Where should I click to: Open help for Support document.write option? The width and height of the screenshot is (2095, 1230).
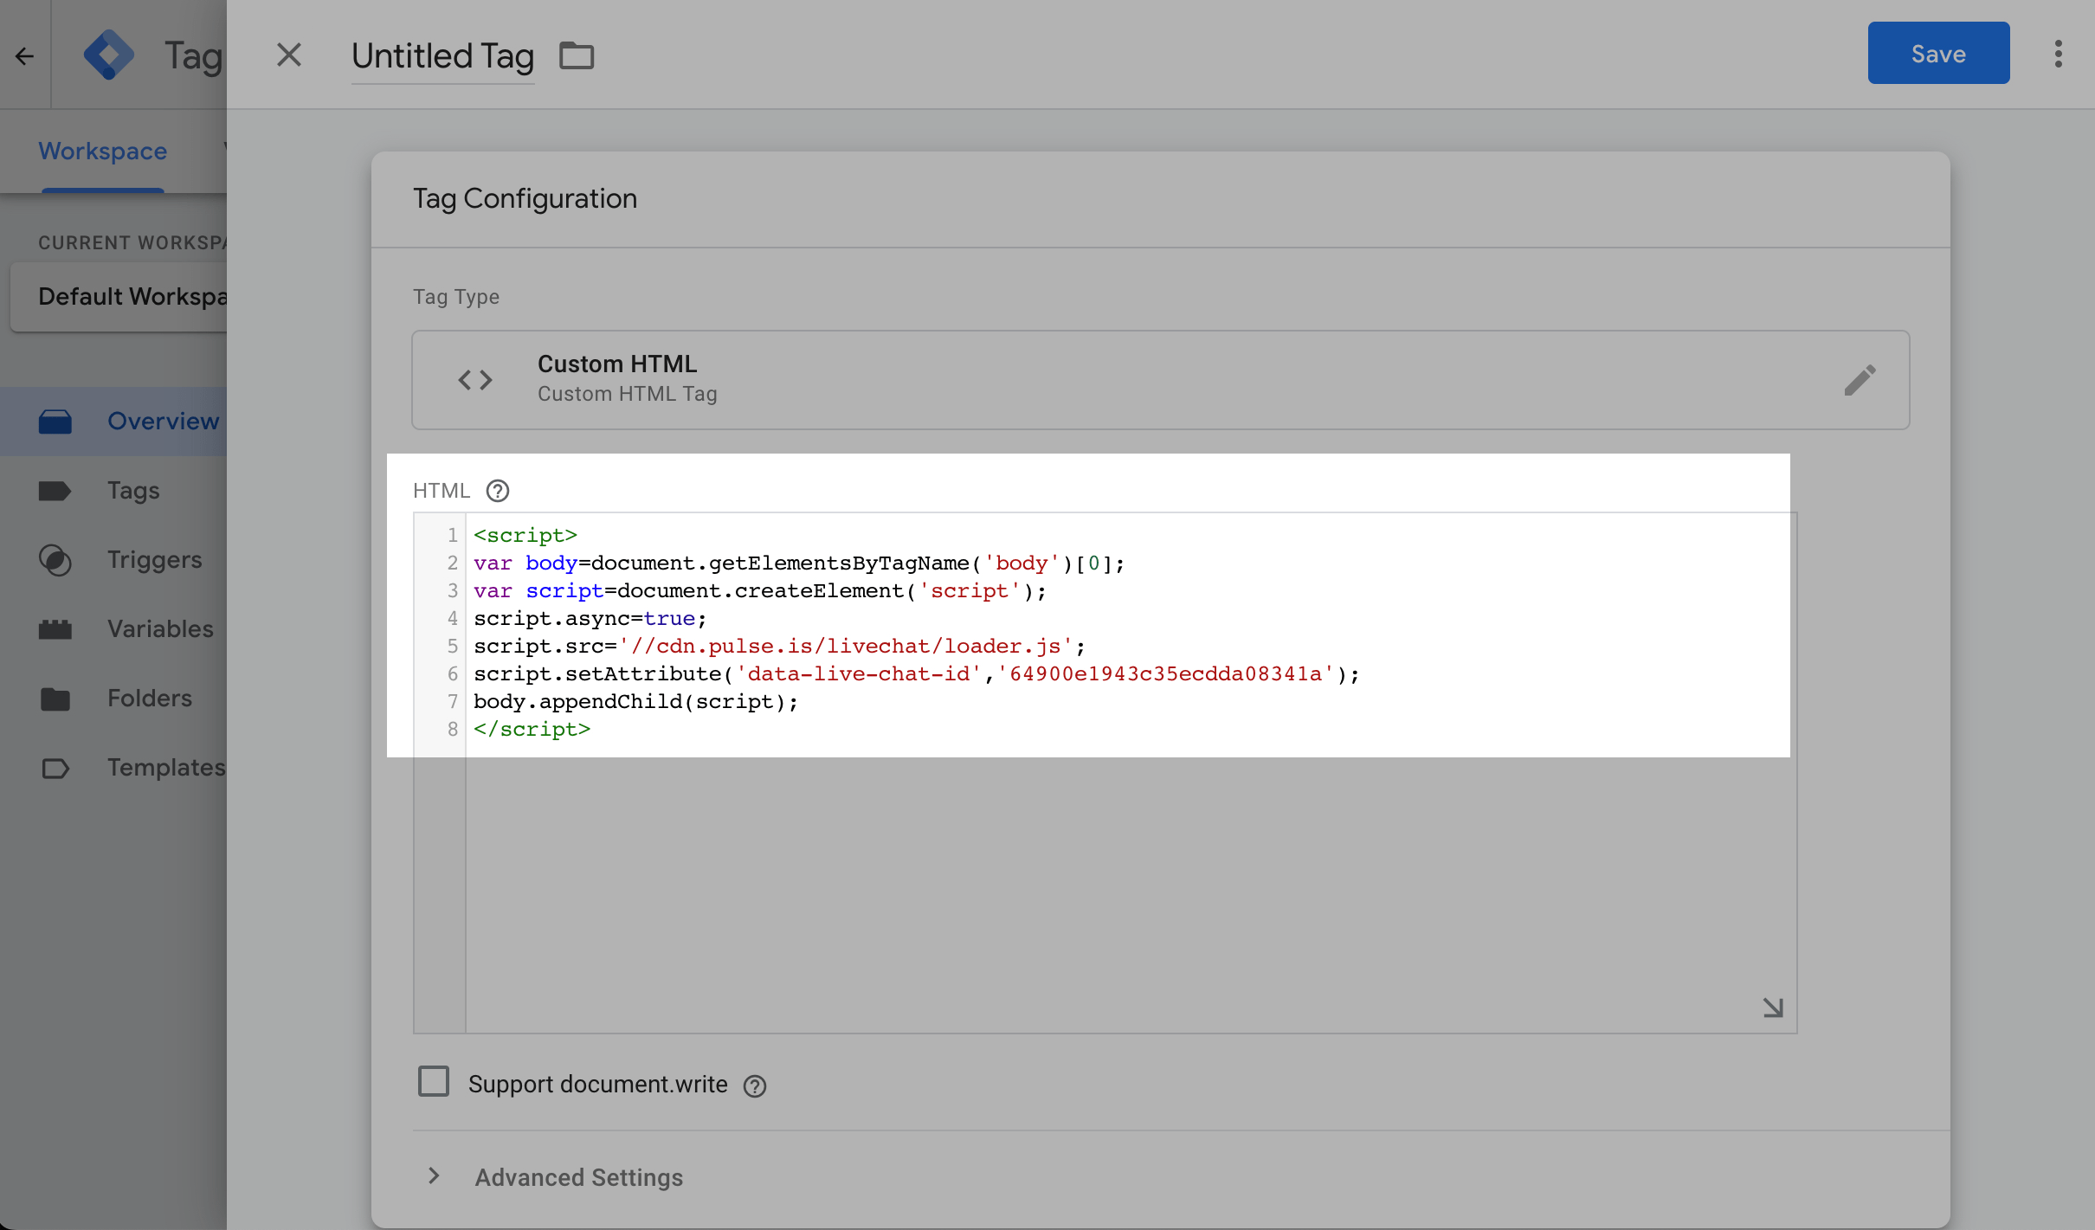pyautogui.click(x=753, y=1085)
